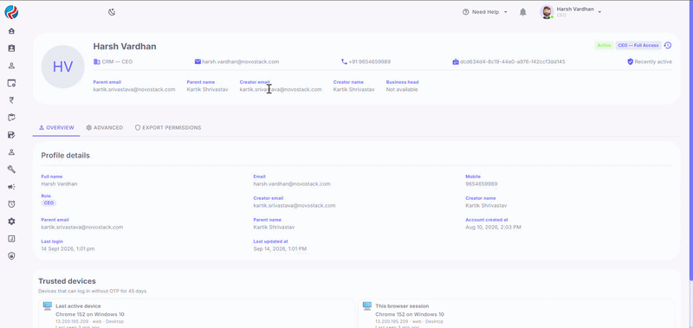Open the megaphone campaigns sidebar icon
This screenshot has width=693, height=328.
pyautogui.click(x=11, y=187)
